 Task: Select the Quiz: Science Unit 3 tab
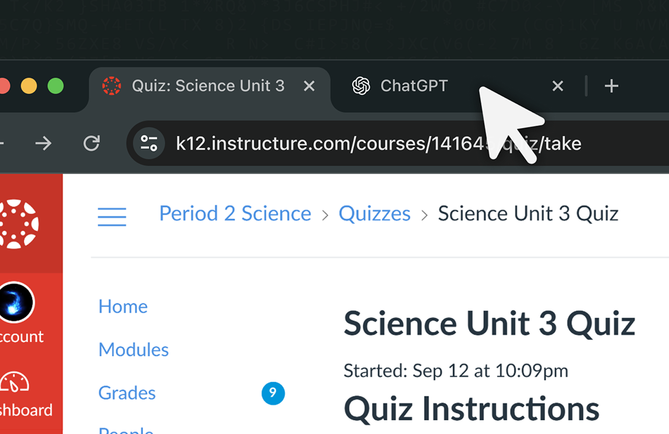pyautogui.click(x=208, y=86)
